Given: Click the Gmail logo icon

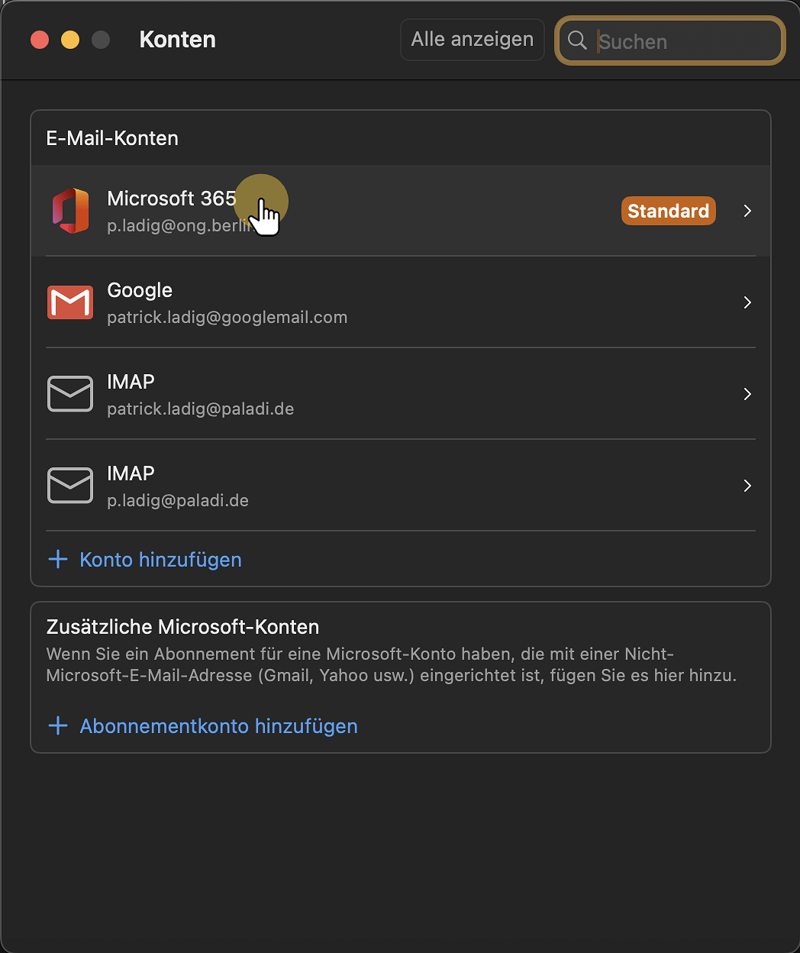Looking at the screenshot, I should (70, 302).
